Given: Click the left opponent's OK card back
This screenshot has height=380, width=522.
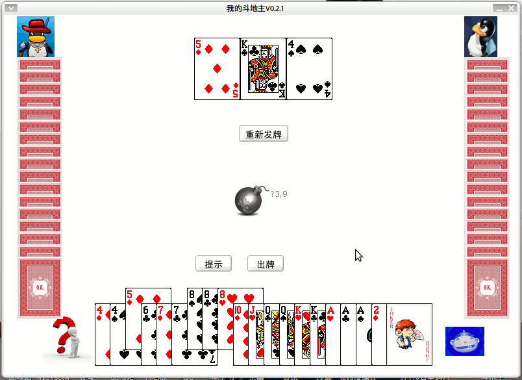Looking at the screenshot, I should pyautogui.click(x=40, y=287).
